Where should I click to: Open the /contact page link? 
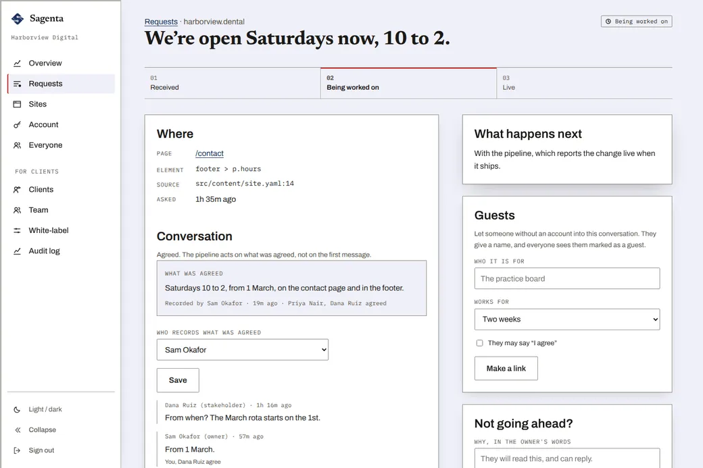(x=210, y=153)
